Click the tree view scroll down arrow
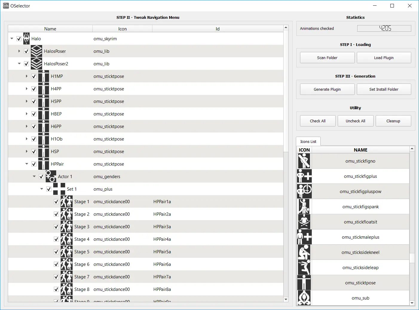Screen dimensions: 419x310 pyautogui.click(x=286, y=300)
